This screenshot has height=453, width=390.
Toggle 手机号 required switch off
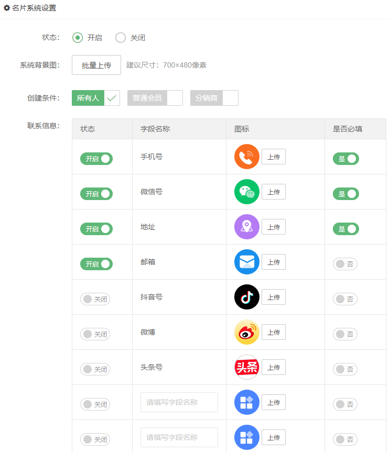[x=346, y=159]
